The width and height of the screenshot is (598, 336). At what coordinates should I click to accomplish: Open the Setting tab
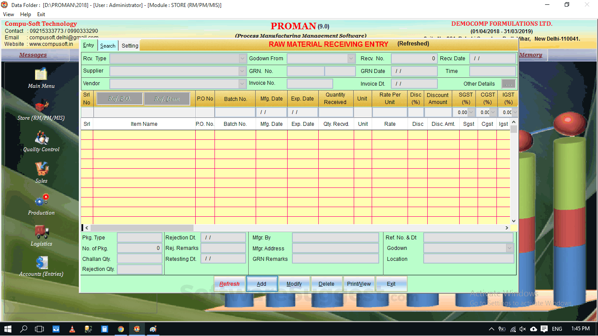(x=129, y=45)
